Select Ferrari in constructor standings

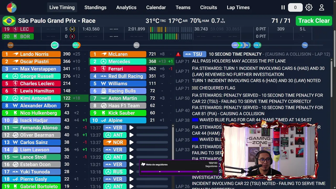pos(118,69)
